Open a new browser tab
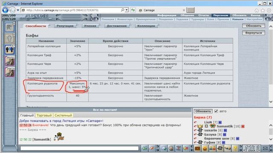Image resolution: width=273 pixels, height=153 pixels. point(191,10)
